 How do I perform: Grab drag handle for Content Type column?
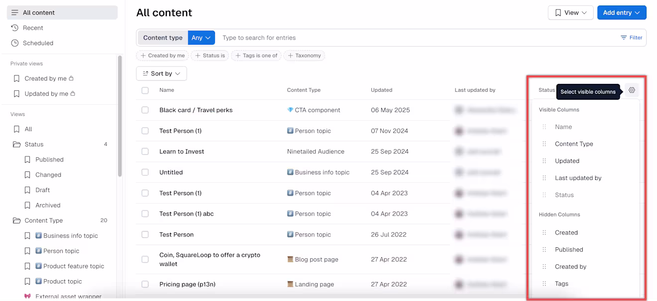[x=544, y=144]
